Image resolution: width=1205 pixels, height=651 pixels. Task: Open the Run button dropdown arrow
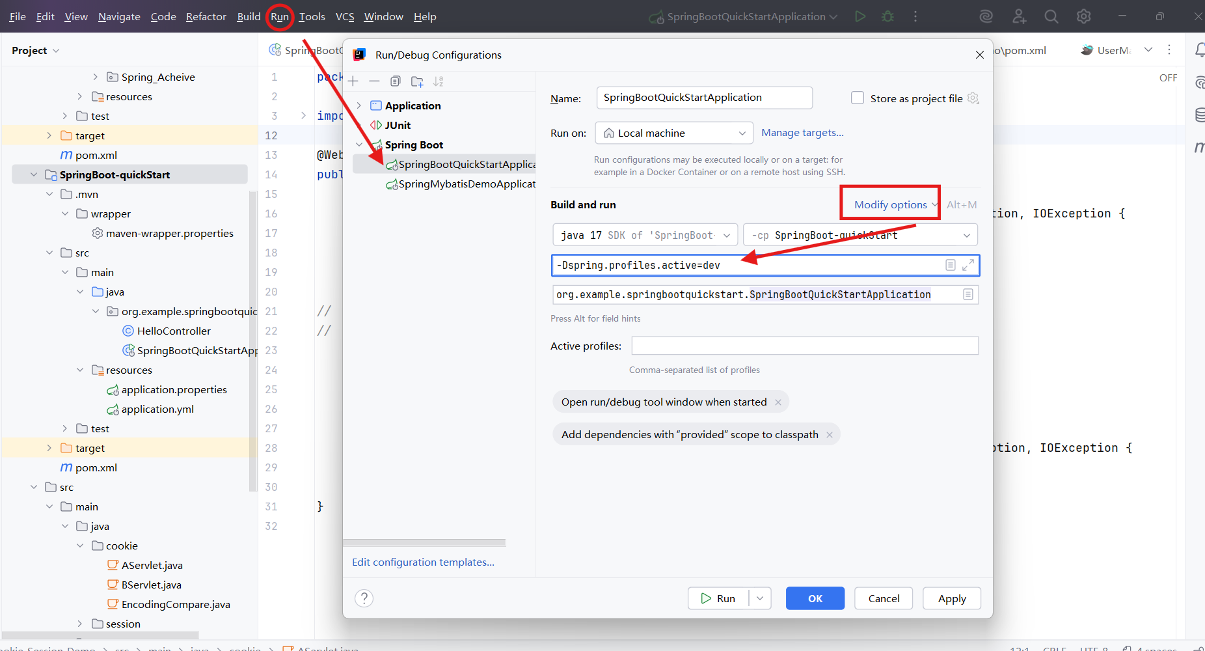[x=760, y=598]
